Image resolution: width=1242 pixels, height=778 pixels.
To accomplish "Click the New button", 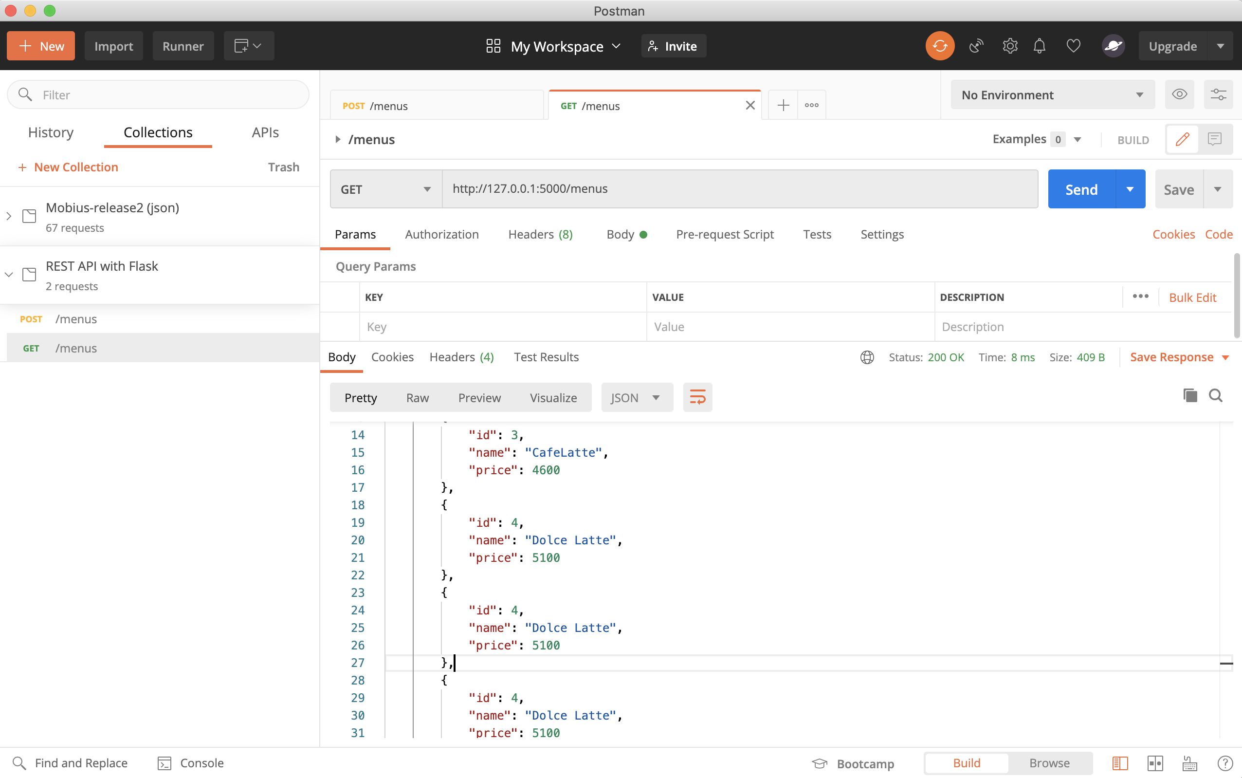I will click(40, 46).
